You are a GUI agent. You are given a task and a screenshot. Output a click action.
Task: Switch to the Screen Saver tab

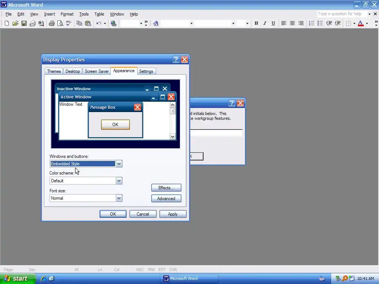point(97,71)
